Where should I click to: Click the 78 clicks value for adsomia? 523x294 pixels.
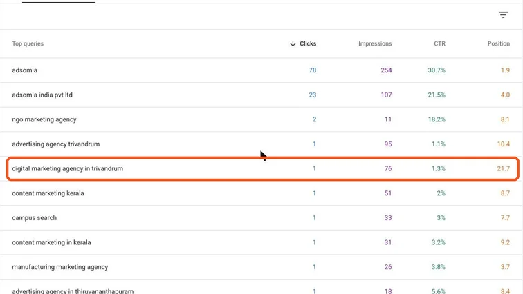(312, 70)
